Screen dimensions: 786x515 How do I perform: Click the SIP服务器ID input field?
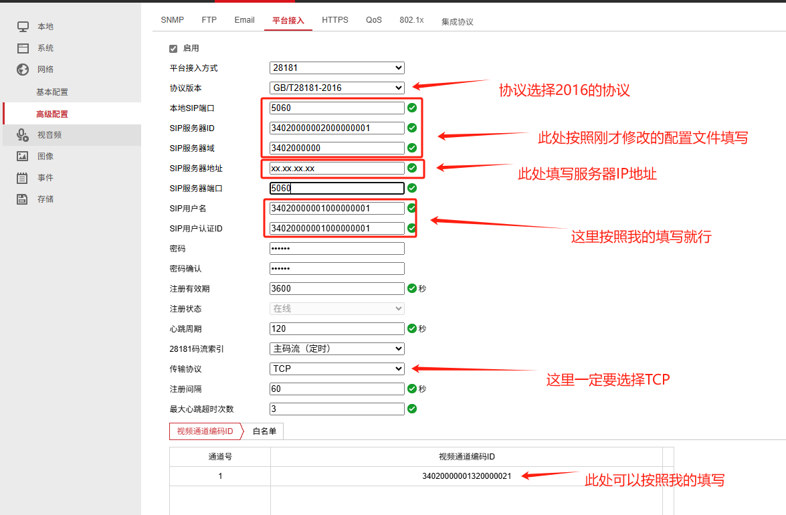tap(337, 128)
